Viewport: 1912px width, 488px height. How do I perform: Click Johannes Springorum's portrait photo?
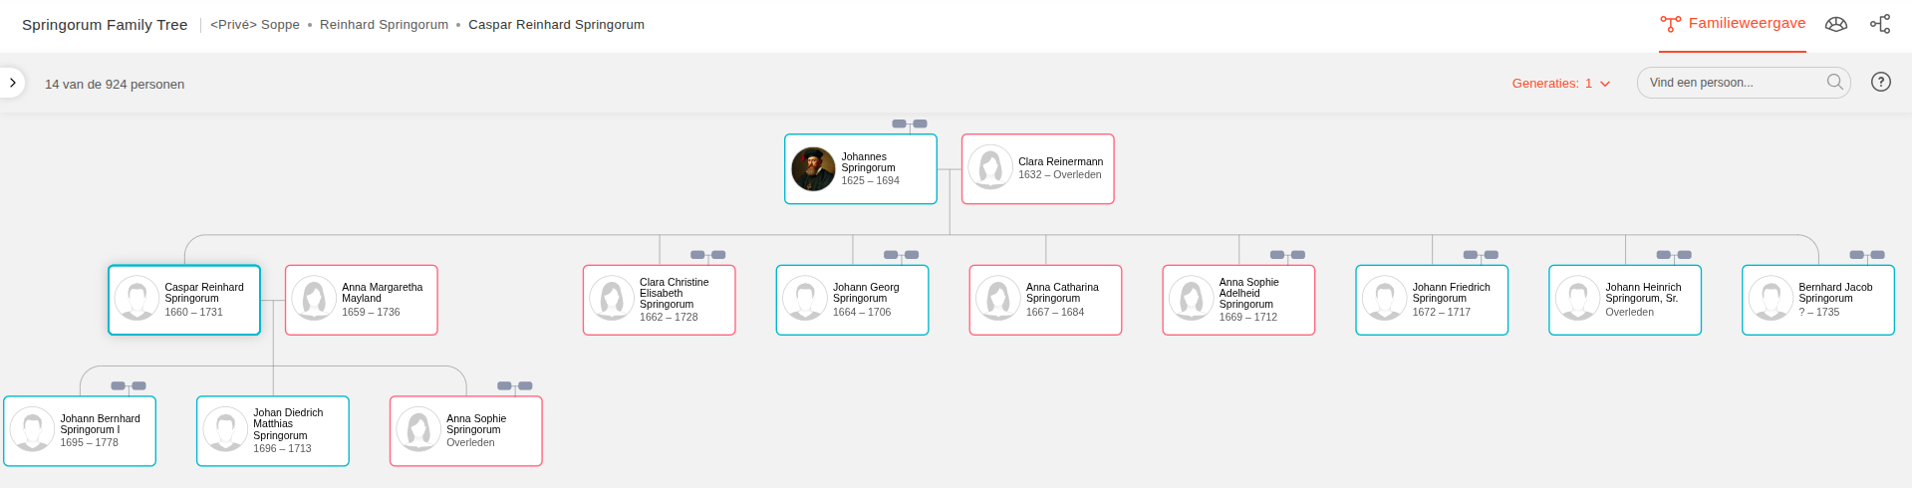coord(813,169)
